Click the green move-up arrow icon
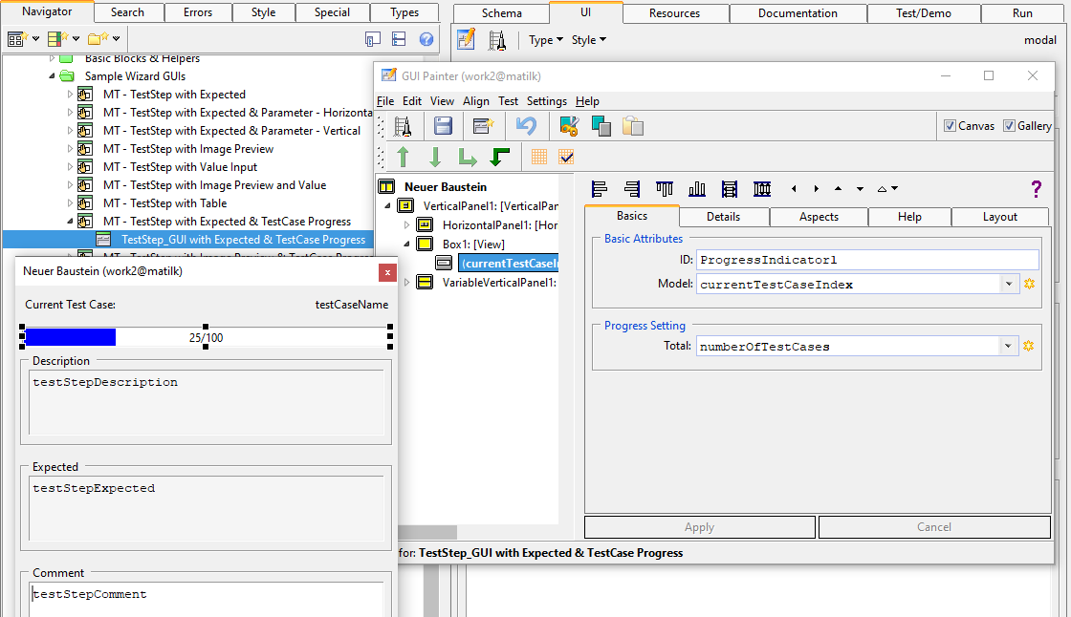 tap(403, 158)
